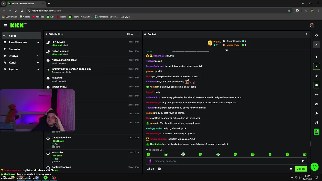The image size is (322, 181).
Task: Open Etkinlik Akışı three-dot options
Action: click(138, 34)
